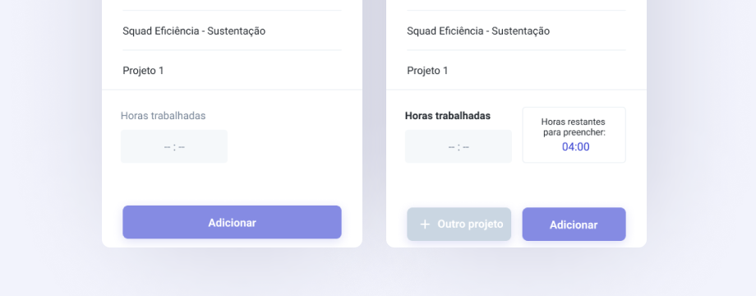
Task: Click Adicionar next to Outro projeto
Action: [x=574, y=224]
